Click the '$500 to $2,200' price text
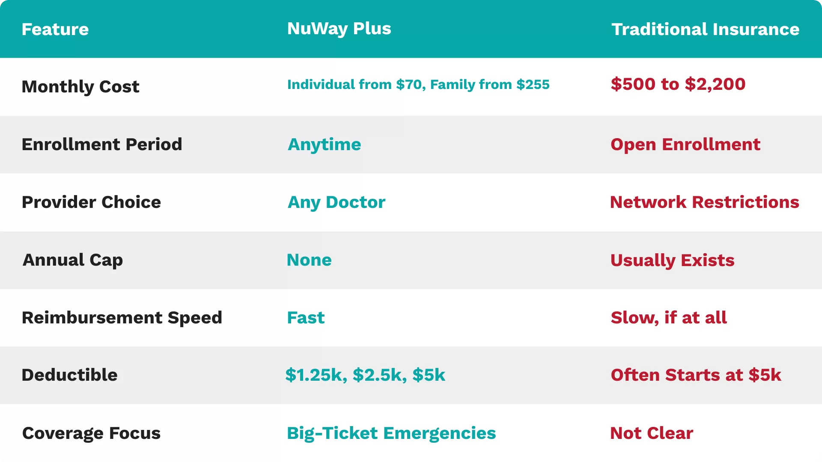The height and width of the screenshot is (462, 822). [678, 84]
